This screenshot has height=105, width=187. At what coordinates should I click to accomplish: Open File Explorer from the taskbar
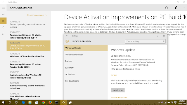30,102
